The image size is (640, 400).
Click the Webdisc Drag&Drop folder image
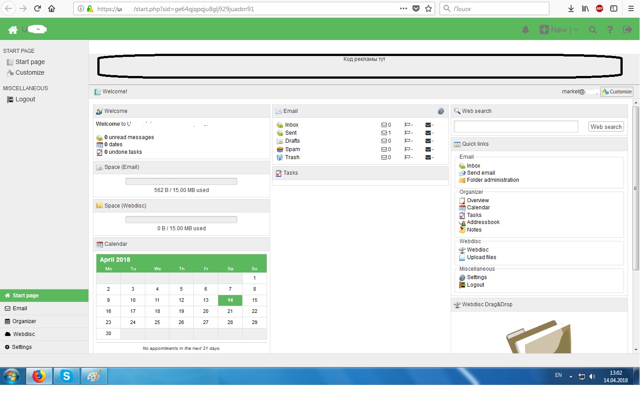[x=539, y=337]
